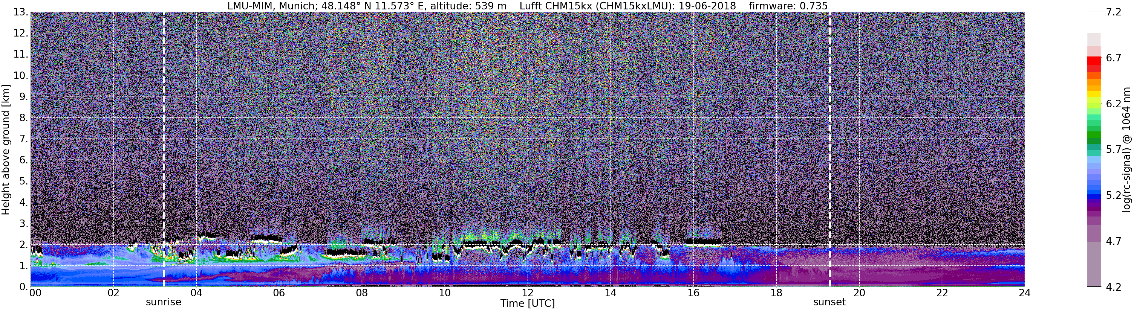Click the colorbar tick label '5.2'
Image resolution: width=1134 pixels, height=311 pixels.
pyautogui.click(x=1113, y=195)
